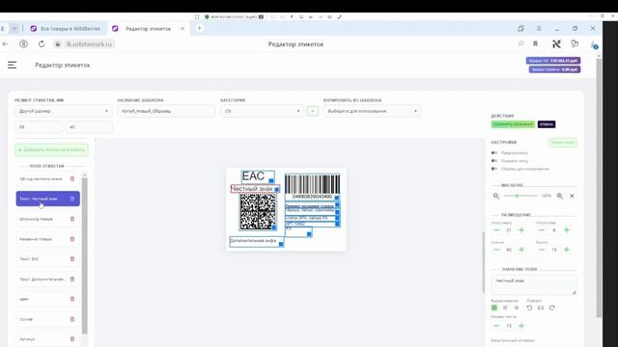This screenshot has height=347, width=618.
Task: Align field text to the center
Action: coord(505,307)
